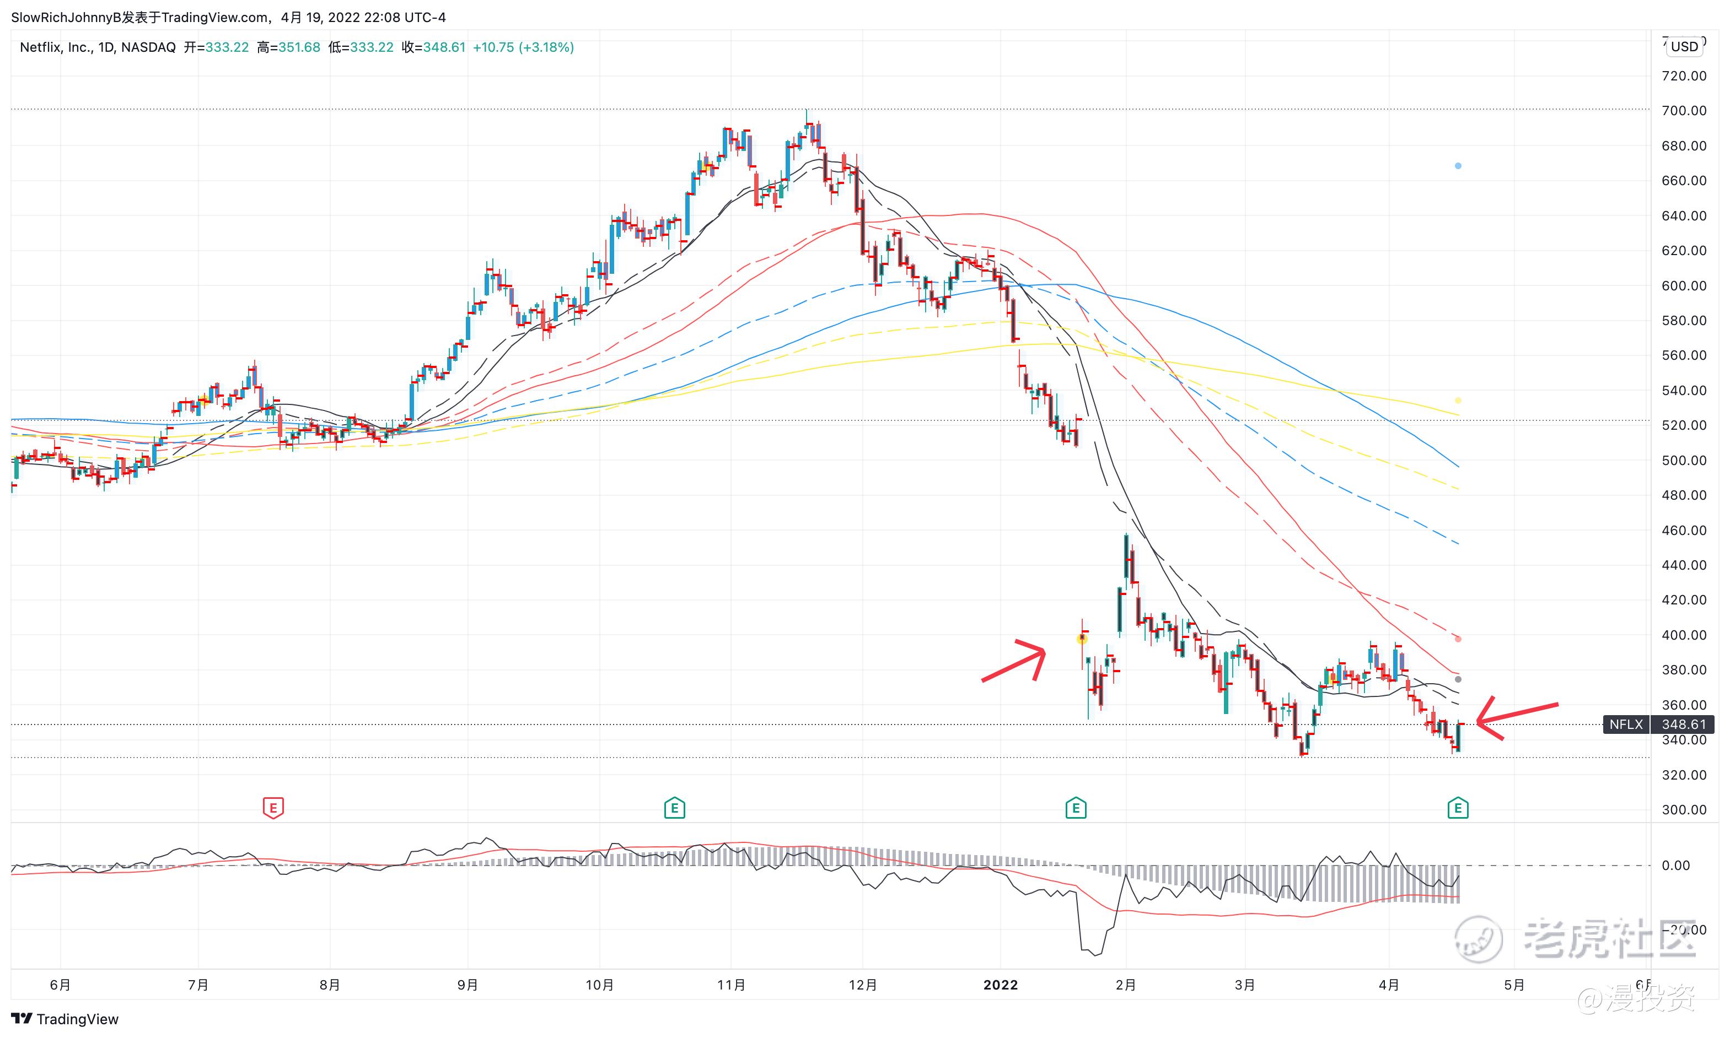Click the green earnings marker in January
1730x1038 pixels.
1076,808
